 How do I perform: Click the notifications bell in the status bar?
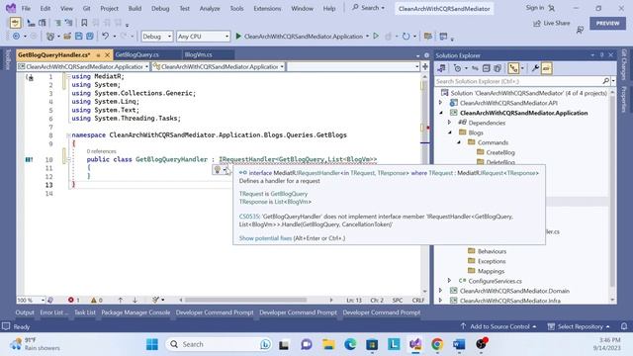point(624,326)
